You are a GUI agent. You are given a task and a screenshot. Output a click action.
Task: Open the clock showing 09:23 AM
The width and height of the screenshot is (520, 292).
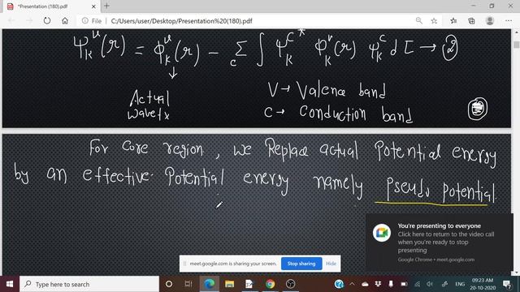coord(483,284)
